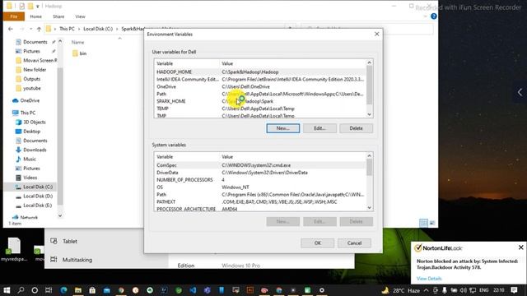Click microphone icon in system tray
Screen dimensions: 527x296
[445, 290]
